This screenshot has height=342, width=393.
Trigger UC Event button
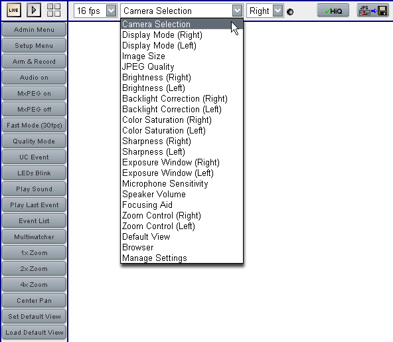[x=34, y=157]
